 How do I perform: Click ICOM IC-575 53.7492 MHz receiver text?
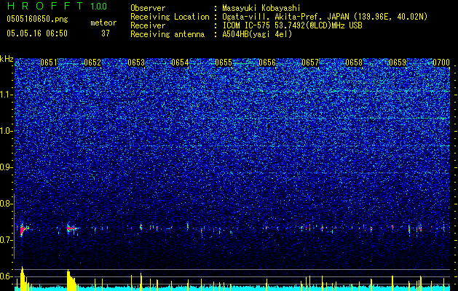click(292, 25)
